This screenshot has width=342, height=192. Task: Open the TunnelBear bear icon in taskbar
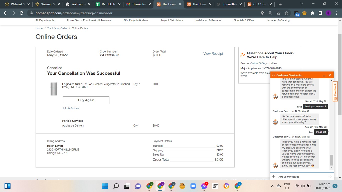182,186
